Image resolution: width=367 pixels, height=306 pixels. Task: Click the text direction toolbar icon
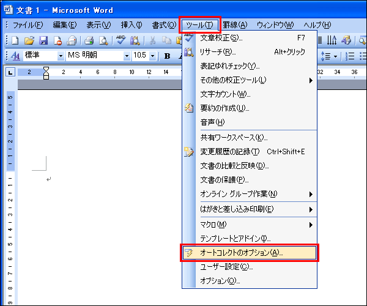click(x=332, y=40)
